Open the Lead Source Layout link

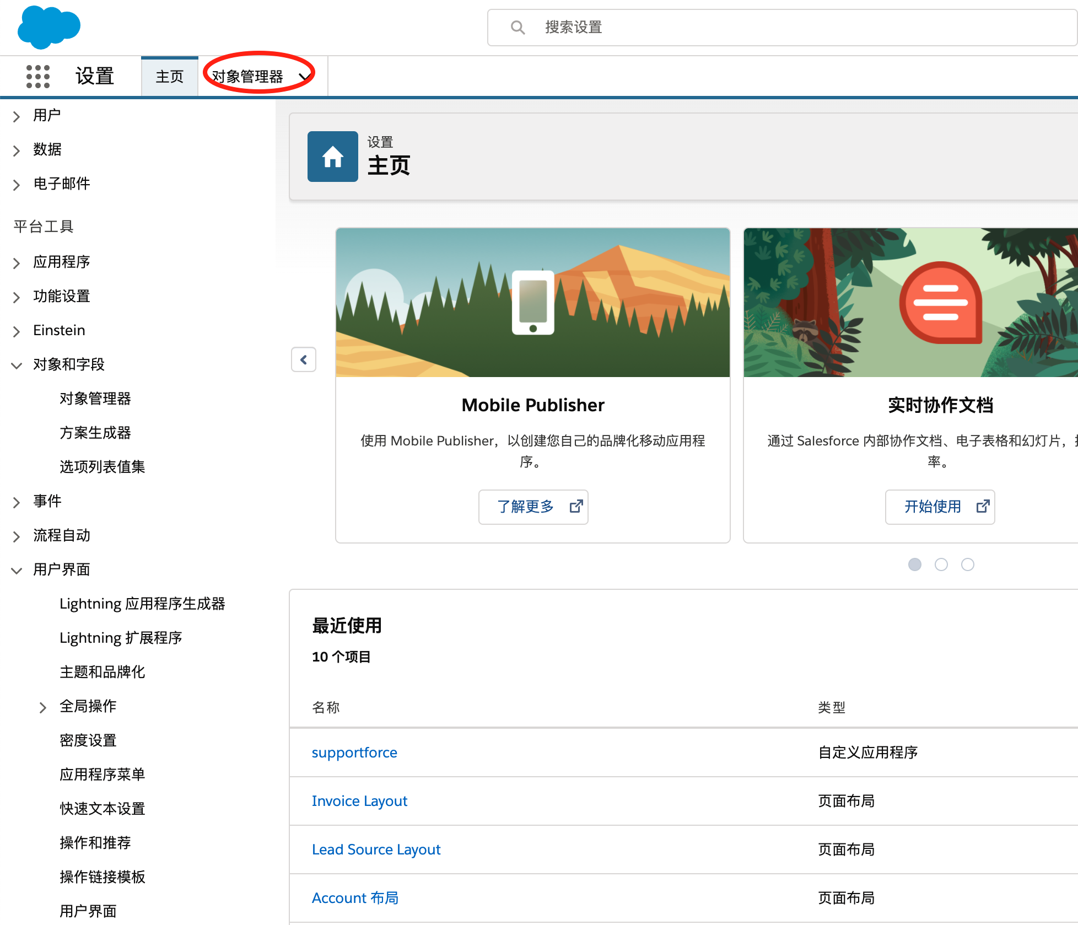click(376, 849)
